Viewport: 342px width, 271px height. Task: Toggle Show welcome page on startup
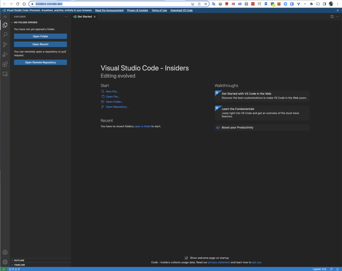tap(186, 258)
